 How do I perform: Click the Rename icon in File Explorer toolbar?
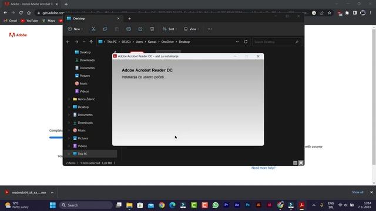pyautogui.click(x=129, y=29)
